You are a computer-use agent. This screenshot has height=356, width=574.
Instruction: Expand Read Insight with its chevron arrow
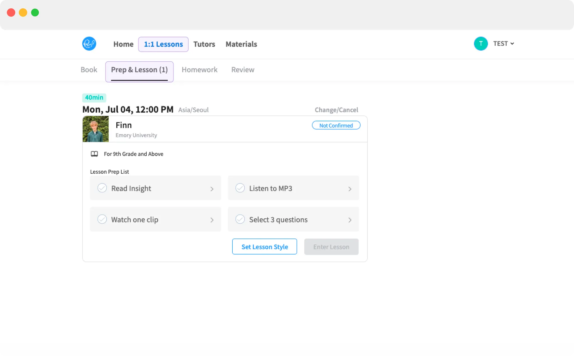[x=212, y=189]
